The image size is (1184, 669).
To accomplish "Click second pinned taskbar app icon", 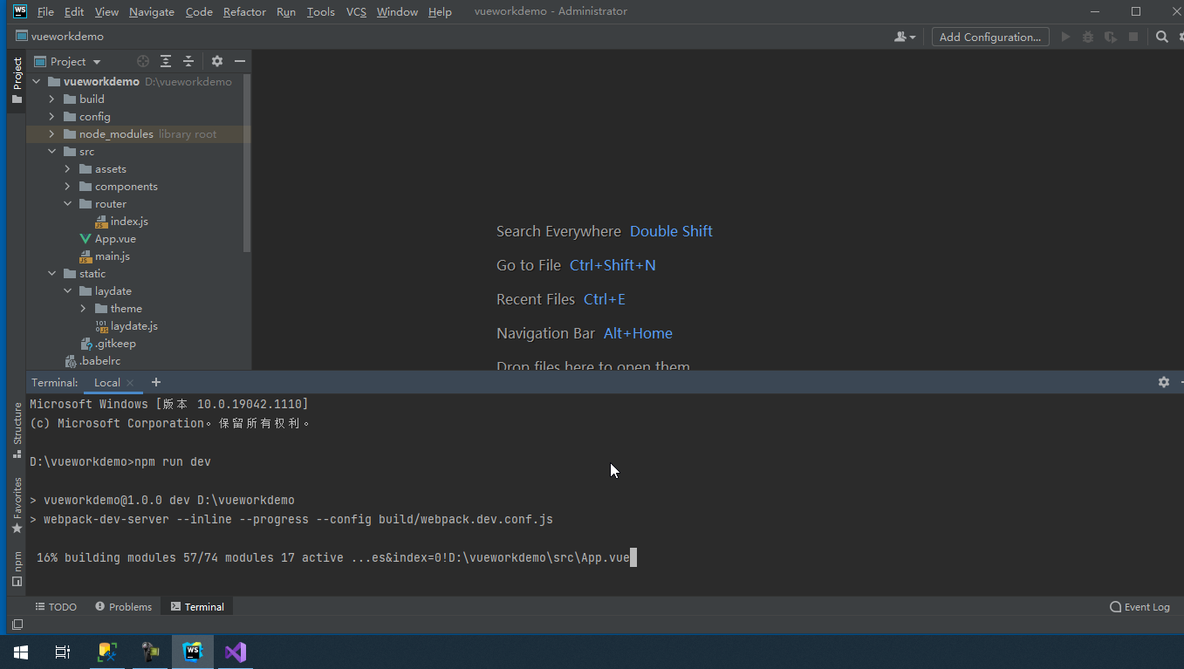I will pos(151,652).
